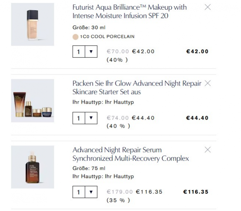
Task: Click the €116.35 total for Night Repair Serum
Action: click(x=196, y=192)
